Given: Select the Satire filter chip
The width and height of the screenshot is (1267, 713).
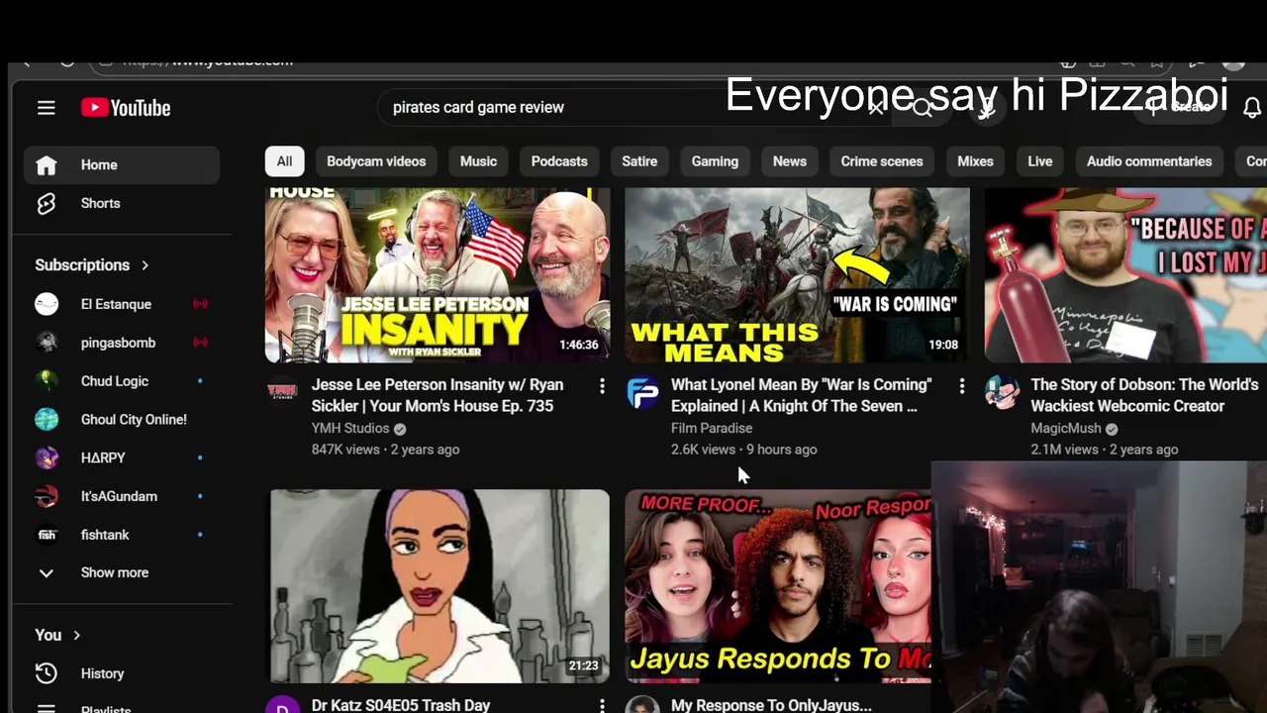Looking at the screenshot, I should [639, 161].
